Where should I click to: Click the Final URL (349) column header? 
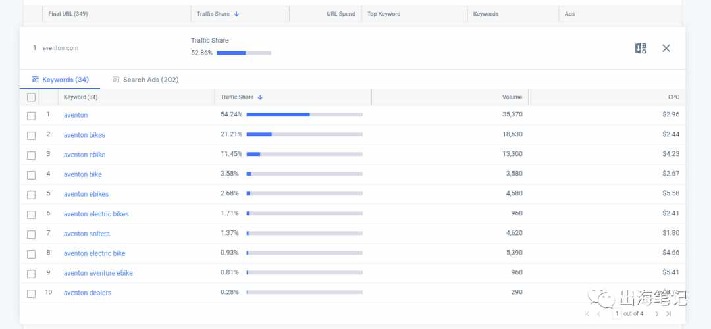(68, 14)
